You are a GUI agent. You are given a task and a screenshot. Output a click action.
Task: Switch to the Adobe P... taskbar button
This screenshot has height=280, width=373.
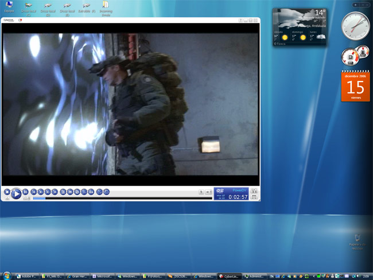click(26, 276)
